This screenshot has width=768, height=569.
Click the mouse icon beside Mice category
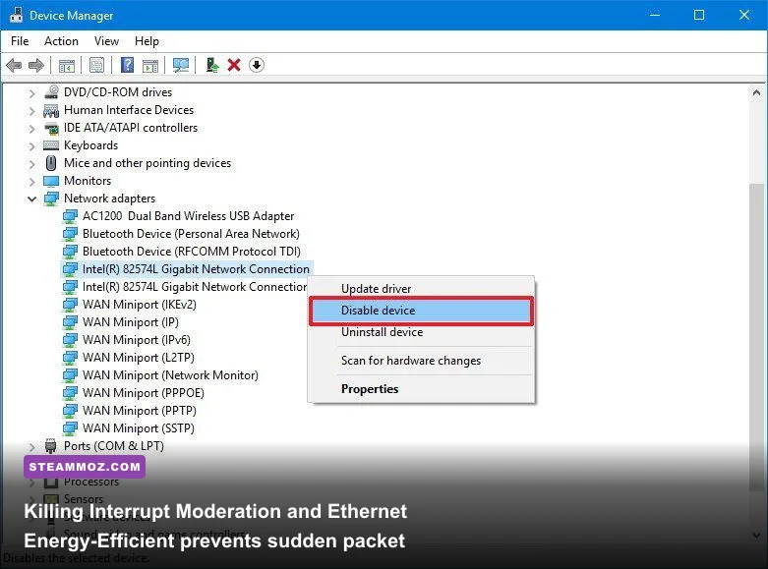click(x=51, y=163)
